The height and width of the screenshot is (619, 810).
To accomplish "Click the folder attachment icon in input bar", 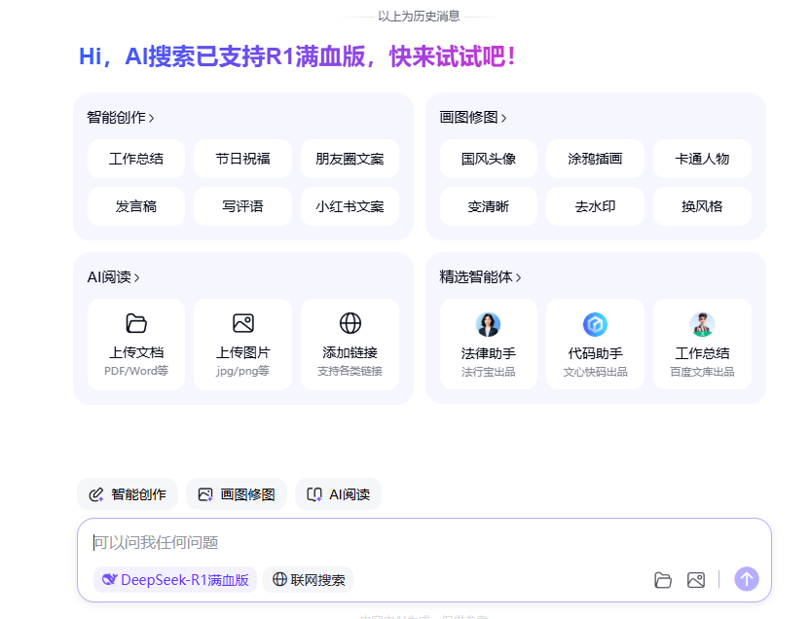I will pos(663,579).
